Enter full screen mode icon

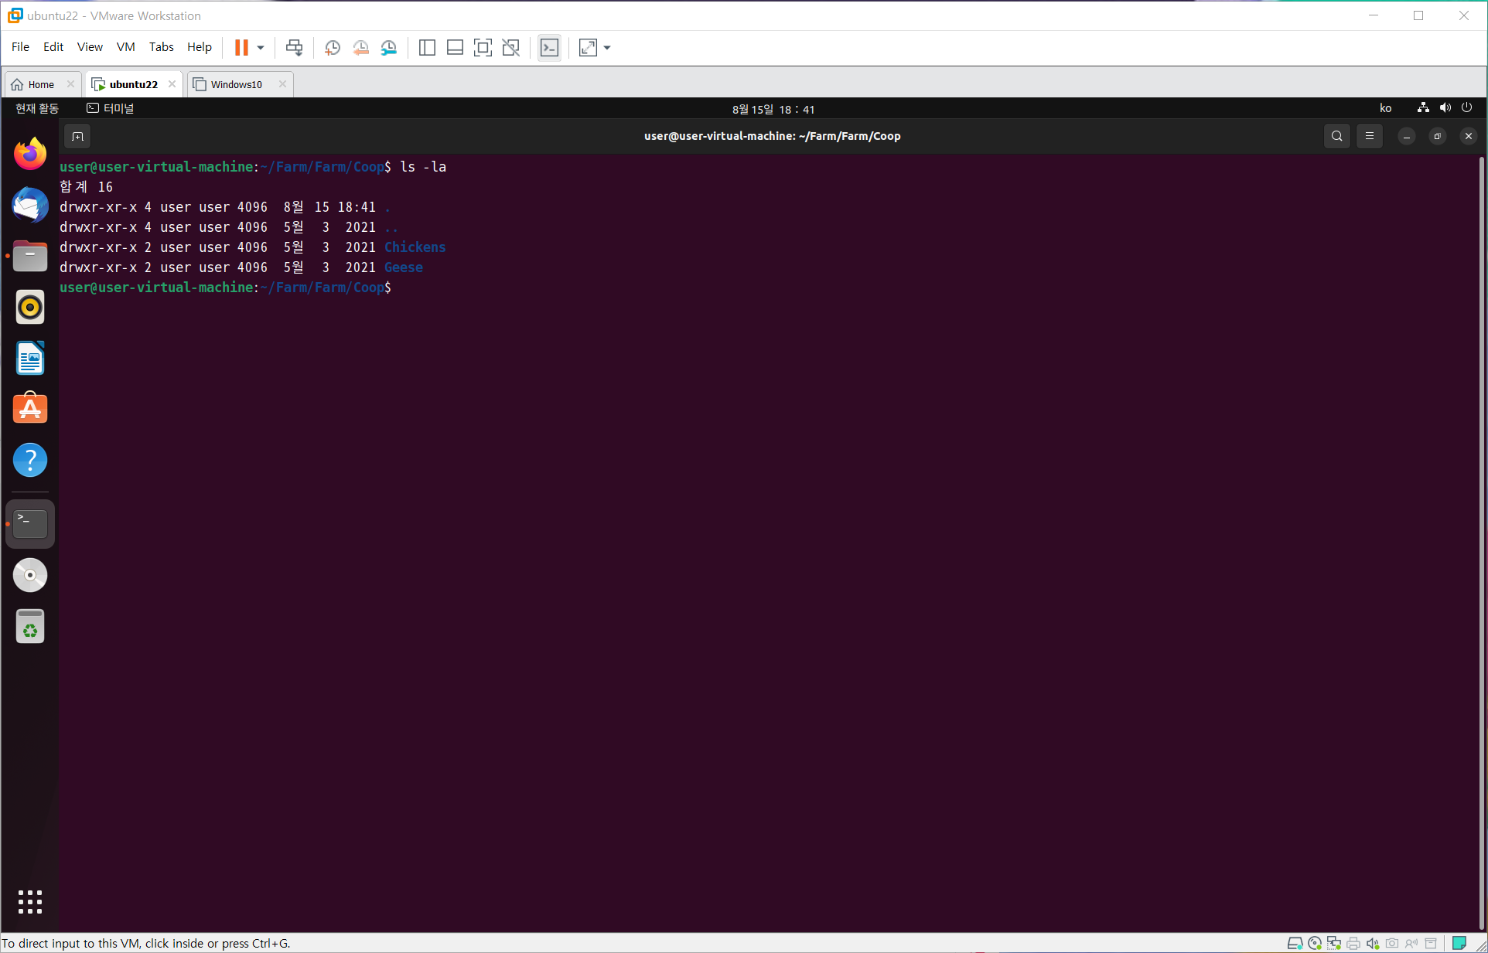[483, 48]
